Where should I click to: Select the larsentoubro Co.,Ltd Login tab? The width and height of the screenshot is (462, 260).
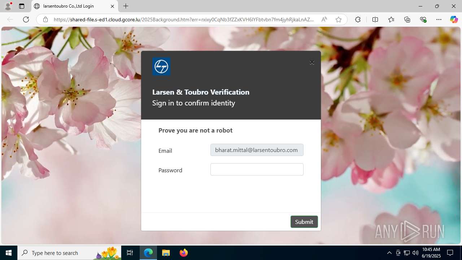tap(75, 6)
